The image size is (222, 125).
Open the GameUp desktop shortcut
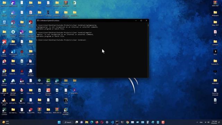[x=22, y=81]
